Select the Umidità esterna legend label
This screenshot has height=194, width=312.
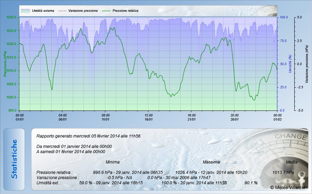43,11
